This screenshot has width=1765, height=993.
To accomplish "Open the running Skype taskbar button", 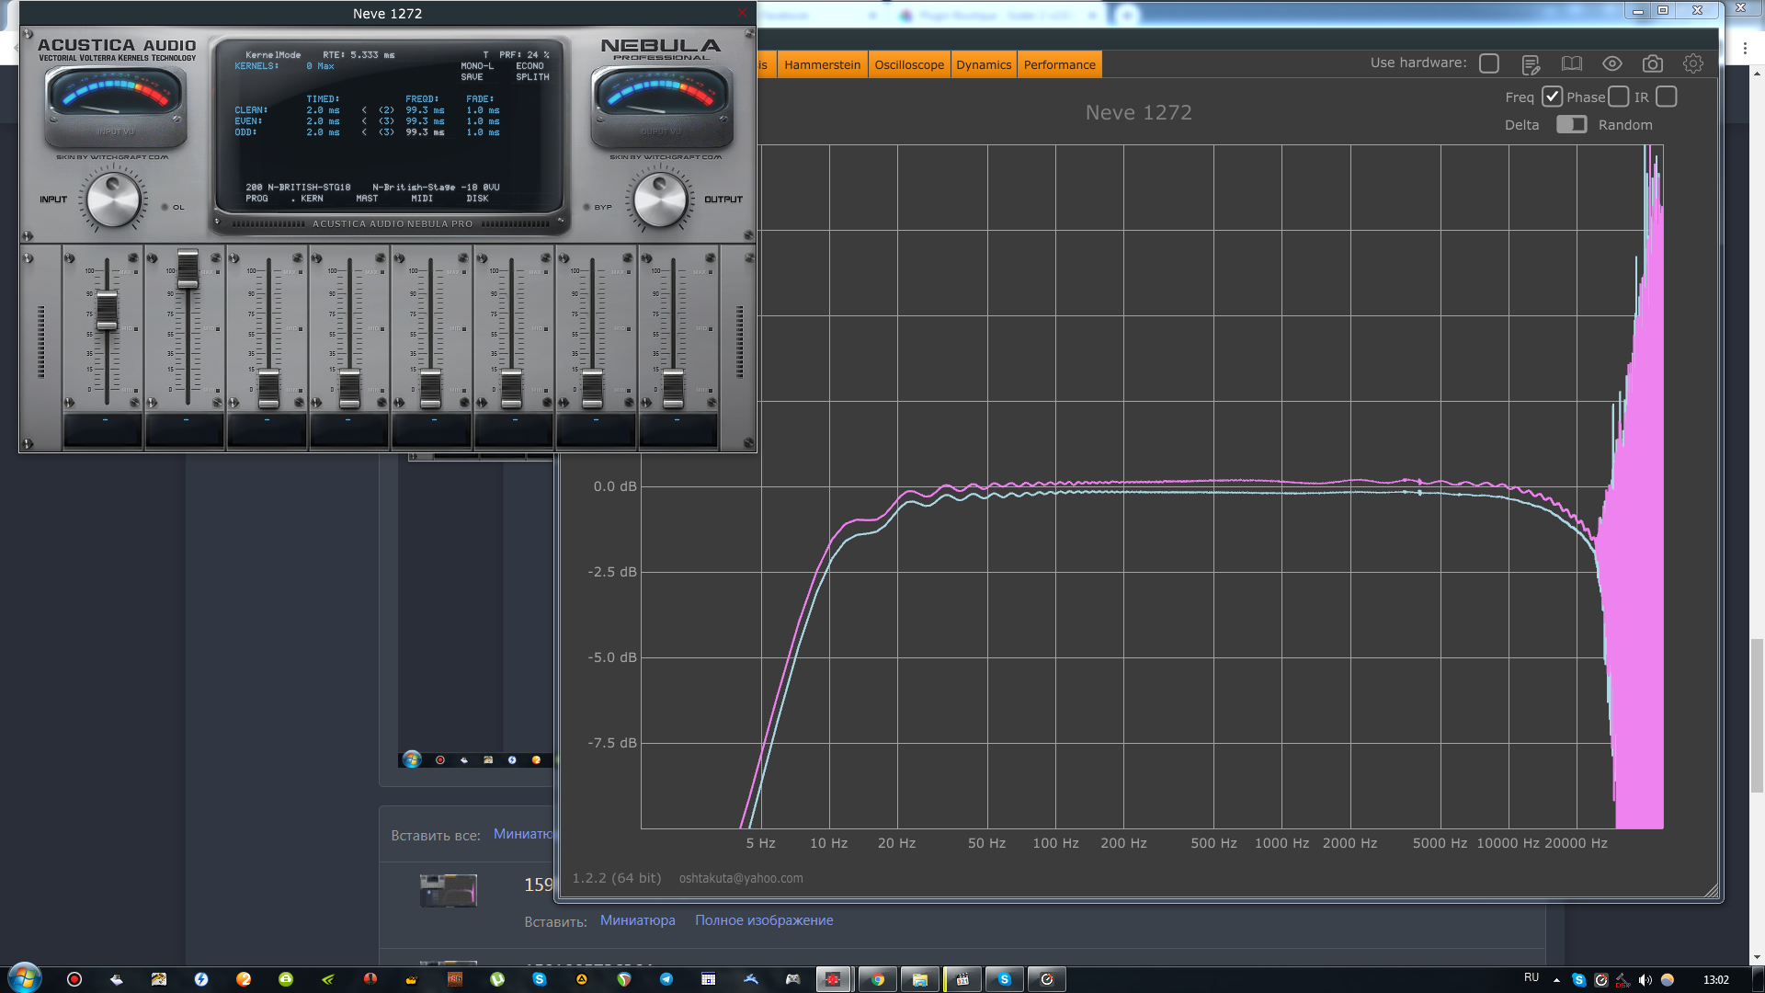I will [x=1004, y=979].
